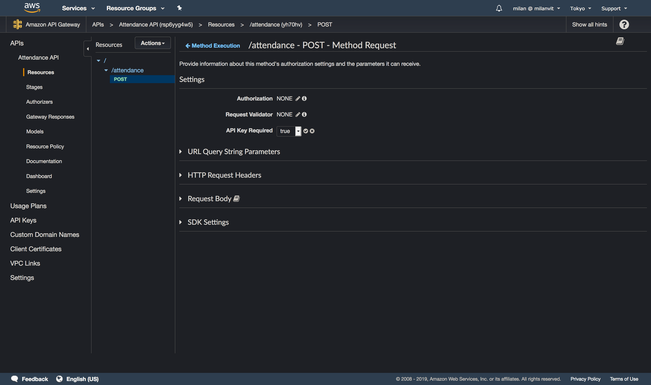
Task: Open Client Certificates
Action: (36, 249)
